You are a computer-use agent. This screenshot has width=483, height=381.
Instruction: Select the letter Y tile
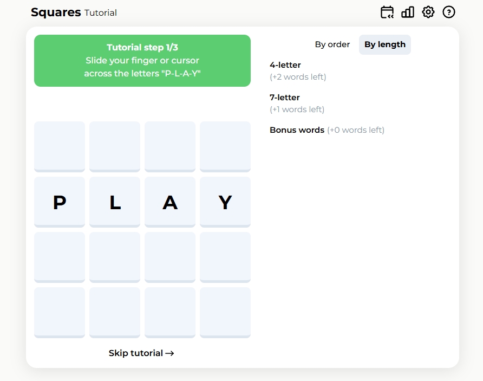[x=225, y=202]
